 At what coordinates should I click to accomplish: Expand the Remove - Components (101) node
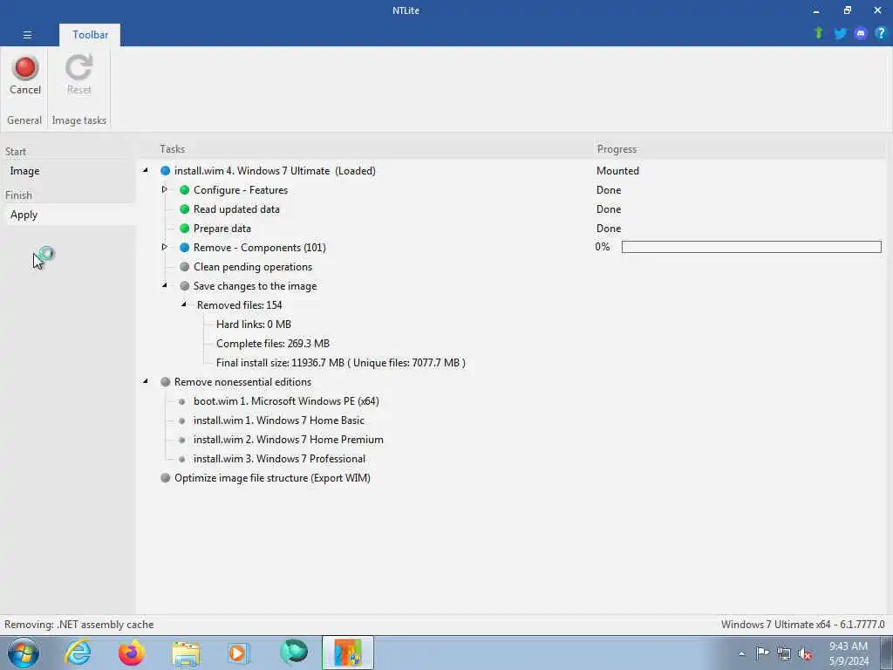[165, 247]
